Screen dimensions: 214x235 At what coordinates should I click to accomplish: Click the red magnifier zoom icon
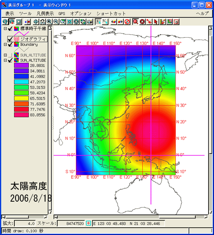coord(135,22)
